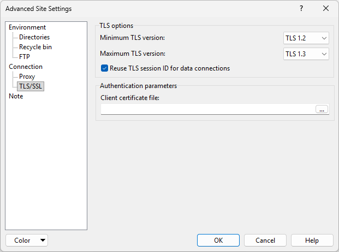Screen dimensions: 339x252
Task: Select the Connection tree node
Action: [26, 67]
